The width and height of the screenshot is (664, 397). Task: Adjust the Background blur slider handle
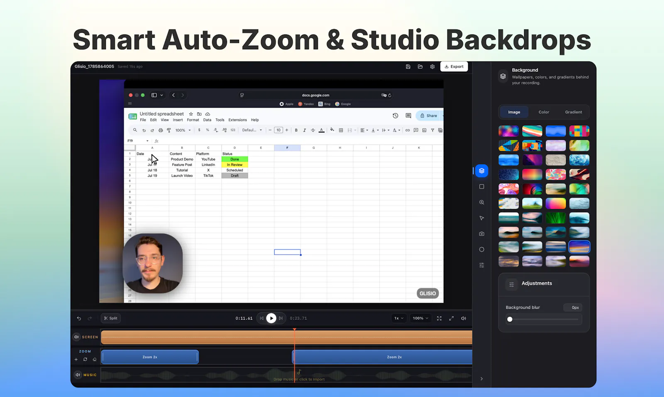pyautogui.click(x=510, y=319)
